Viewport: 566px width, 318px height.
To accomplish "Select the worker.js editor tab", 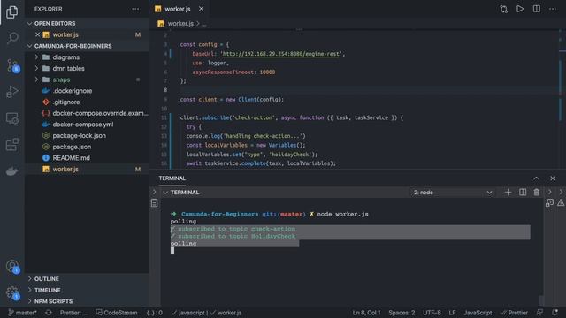I will (x=177, y=9).
